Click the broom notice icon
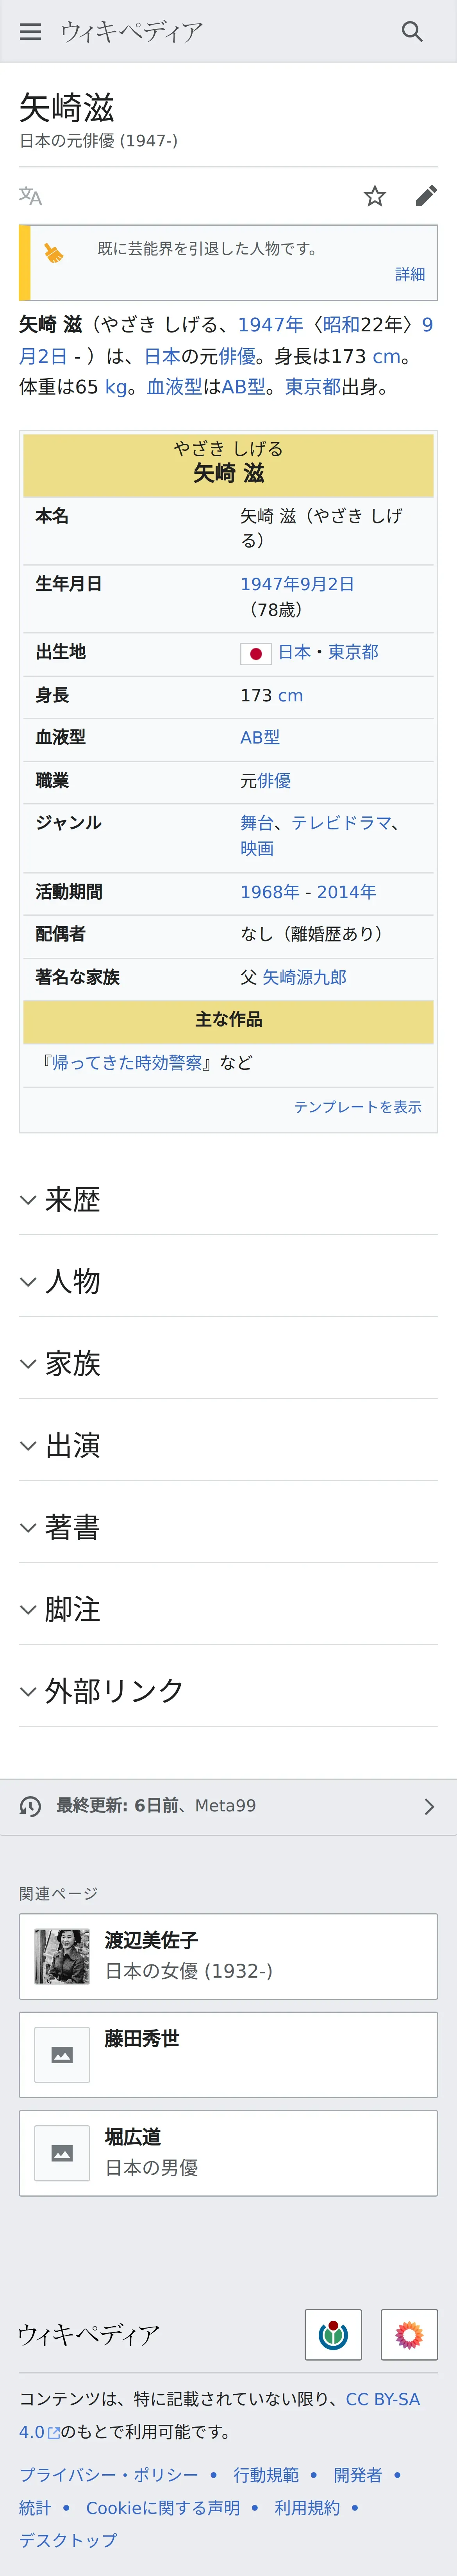Screen dimensions: 457x2576 (x=54, y=254)
